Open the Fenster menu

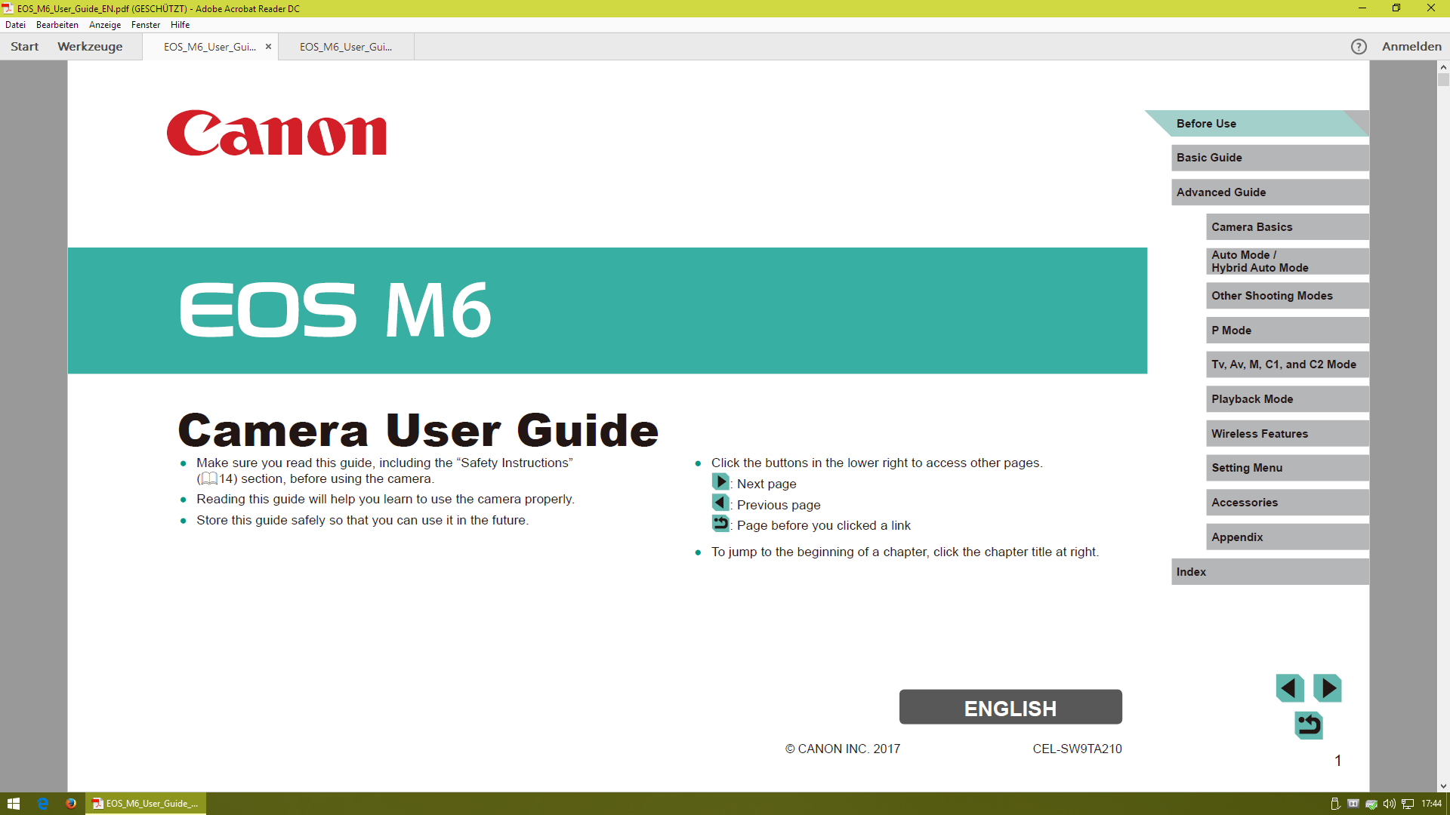tap(146, 25)
